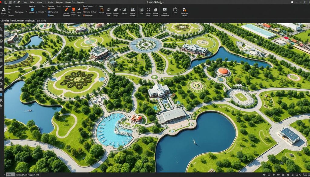Click the Group collaboration icon in the ribbon
This screenshot has height=177, width=310.
tap(132, 9)
